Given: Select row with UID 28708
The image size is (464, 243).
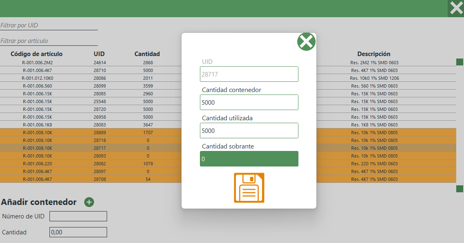Looking at the screenshot, I should point(99,179).
